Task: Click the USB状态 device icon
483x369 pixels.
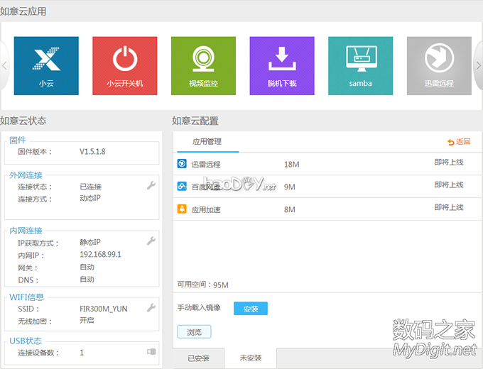Action: (151, 352)
